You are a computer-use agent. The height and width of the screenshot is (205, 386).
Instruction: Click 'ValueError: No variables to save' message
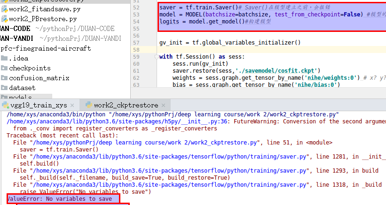60,199
